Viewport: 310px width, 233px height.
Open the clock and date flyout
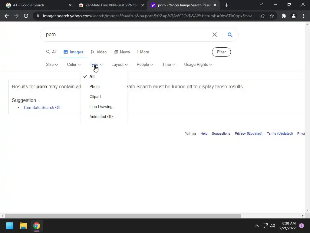pos(287,226)
